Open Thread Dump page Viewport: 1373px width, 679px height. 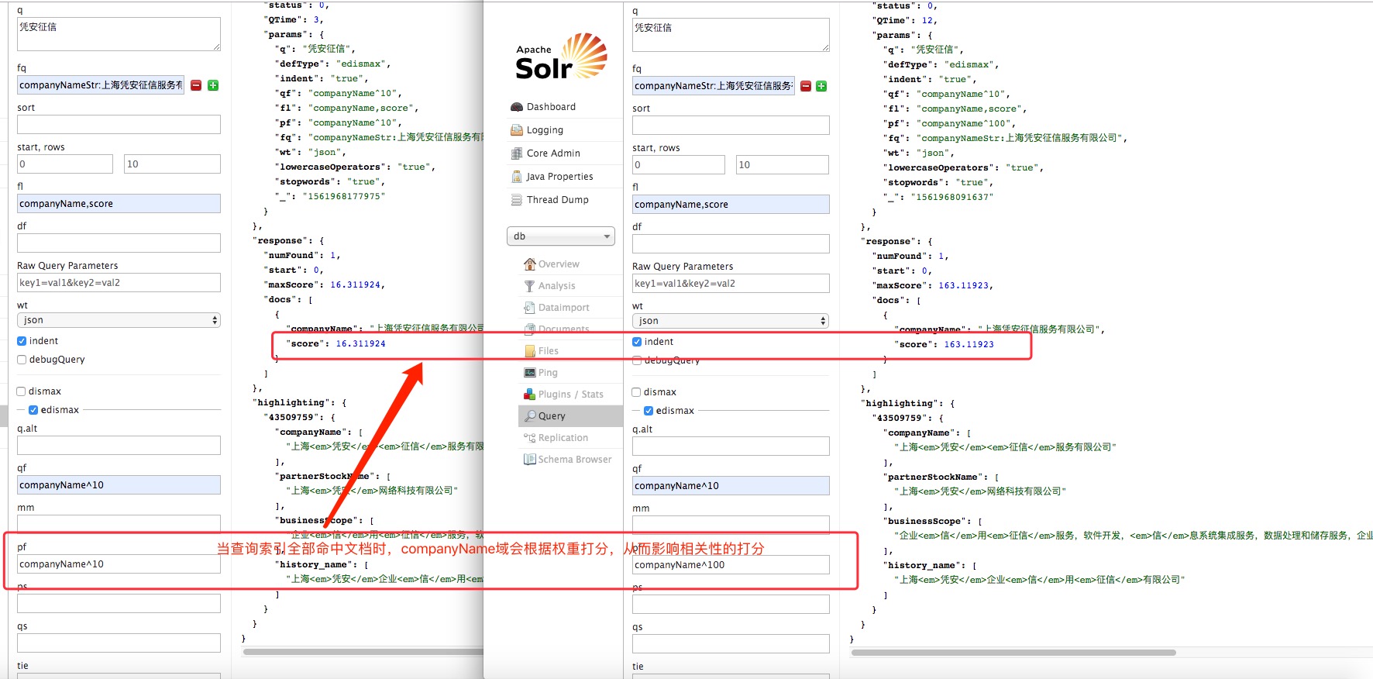click(558, 200)
